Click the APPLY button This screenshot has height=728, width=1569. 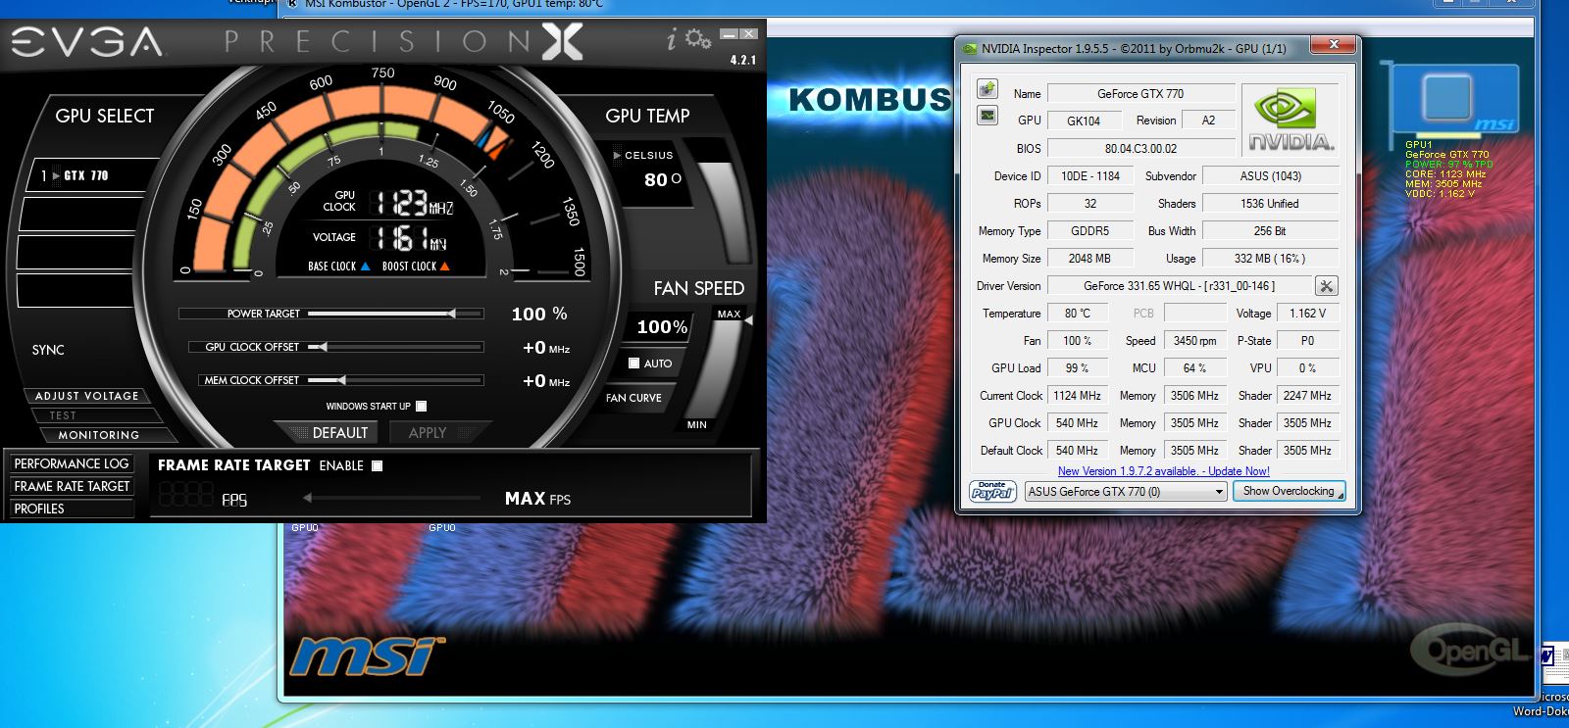click(x=427, y=433)
